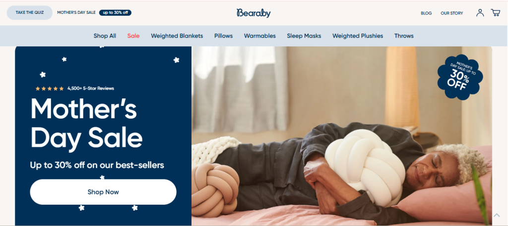Image resolution: width=508 pixels, height=226 pixels.
Task: Select the red Sale menu item
Action: 133,36
